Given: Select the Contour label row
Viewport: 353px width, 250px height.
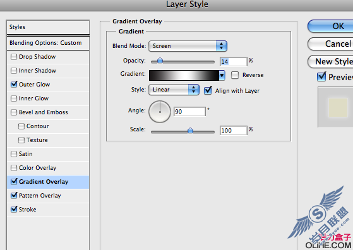Looking at the screenshot, I should [x=48, y=126].
